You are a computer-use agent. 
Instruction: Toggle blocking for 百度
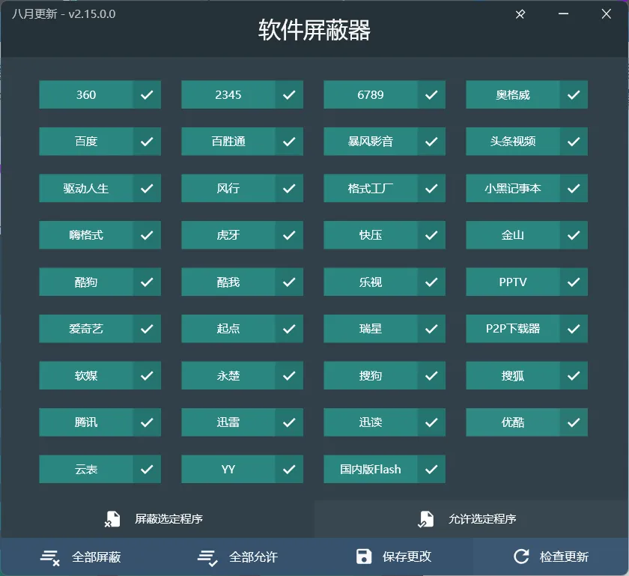coord(147,141)
